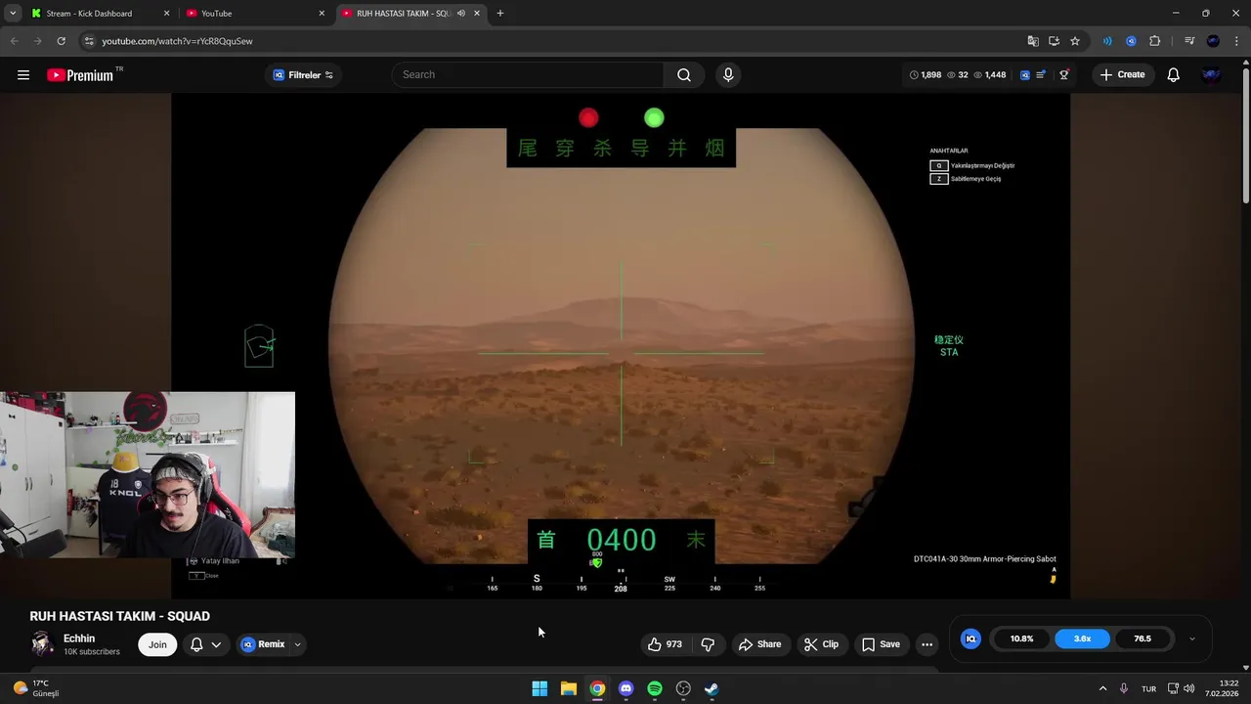1251x704 pixels.
Task: Click the video player frame
Action: 621,345
